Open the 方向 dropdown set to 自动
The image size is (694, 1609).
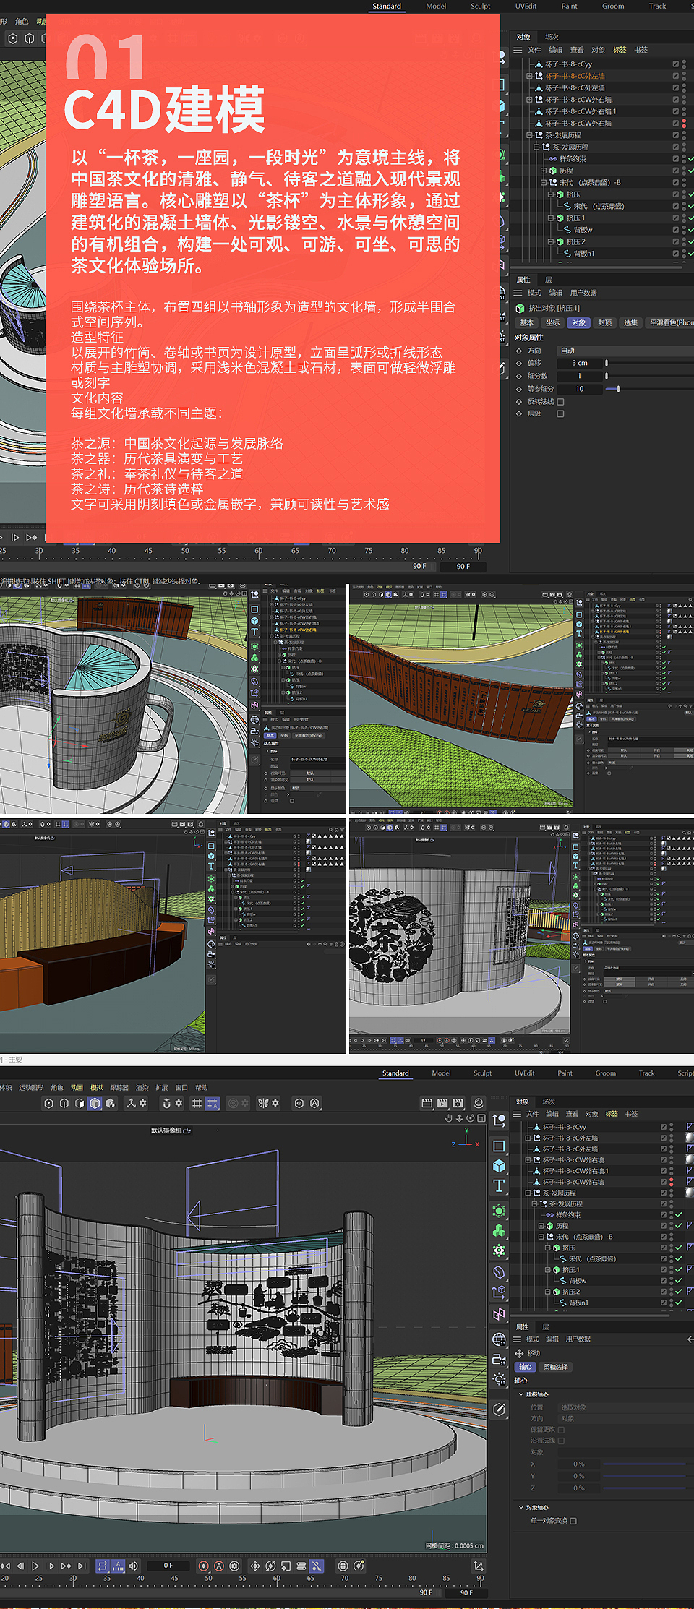(x=625, y=351)
